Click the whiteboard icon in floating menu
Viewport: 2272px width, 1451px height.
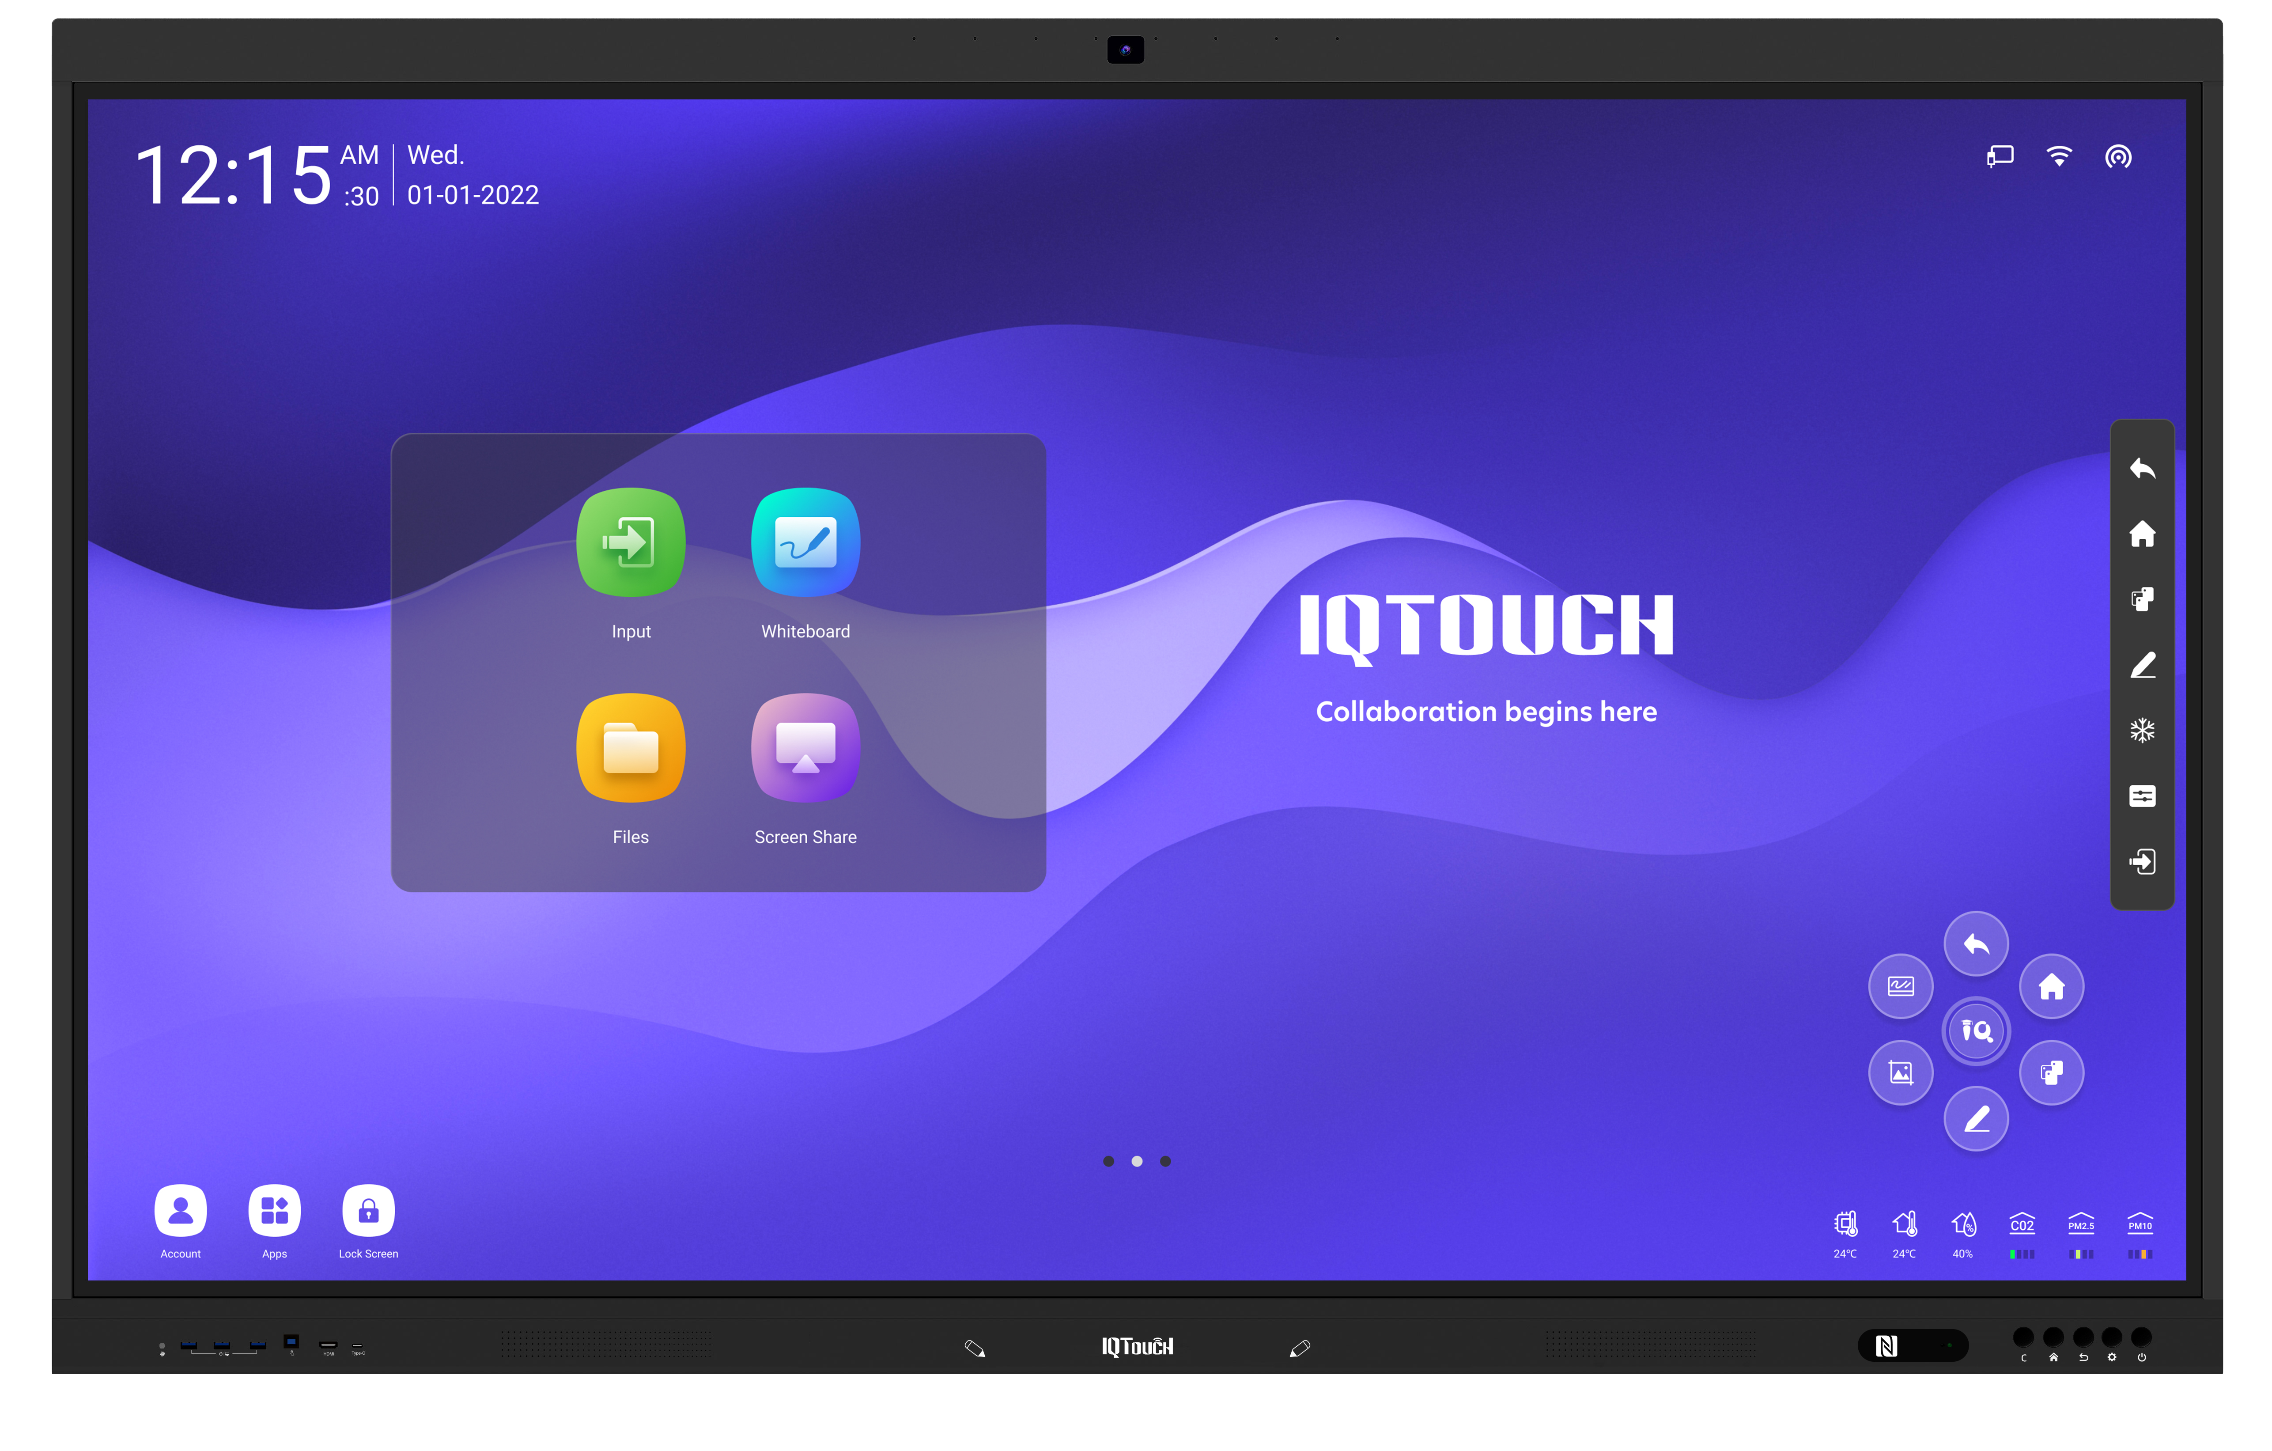[1900, 986]
